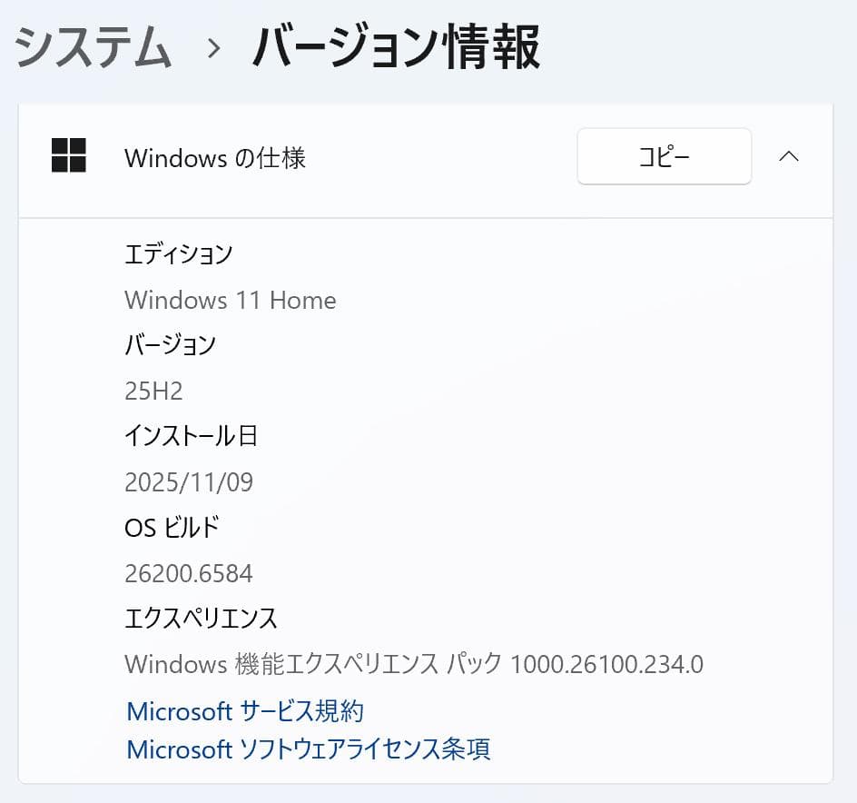Select the build number 26200.6584

coord(188,573)
